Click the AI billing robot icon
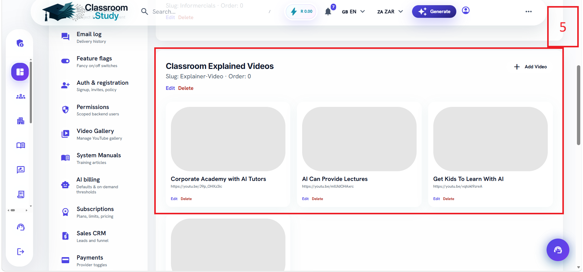This screenshot has height=272, width=583. 65,185
